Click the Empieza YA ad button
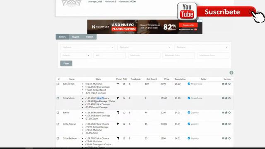The width and height of the screenshot is (265, 149). click(188, 25)
